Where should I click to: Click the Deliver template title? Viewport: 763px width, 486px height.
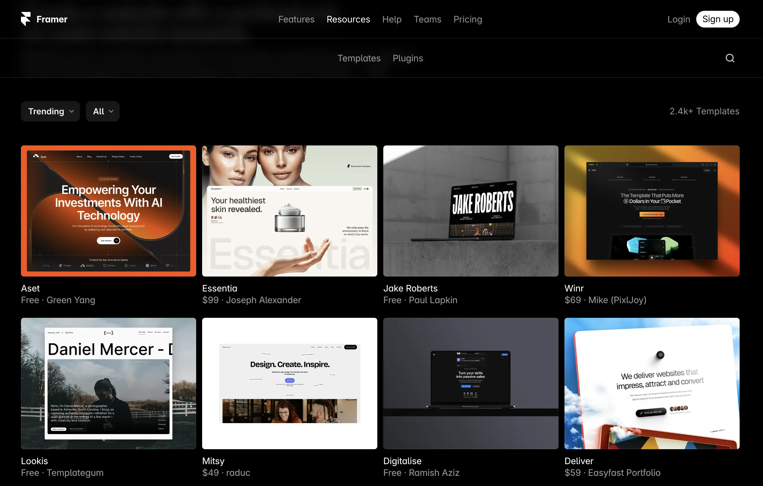[579, 461]
